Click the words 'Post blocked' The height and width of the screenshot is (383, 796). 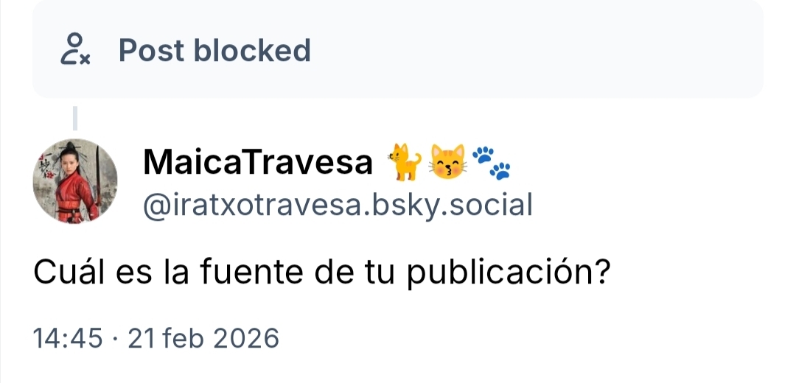pyautogui.click(x=214, y=49)
